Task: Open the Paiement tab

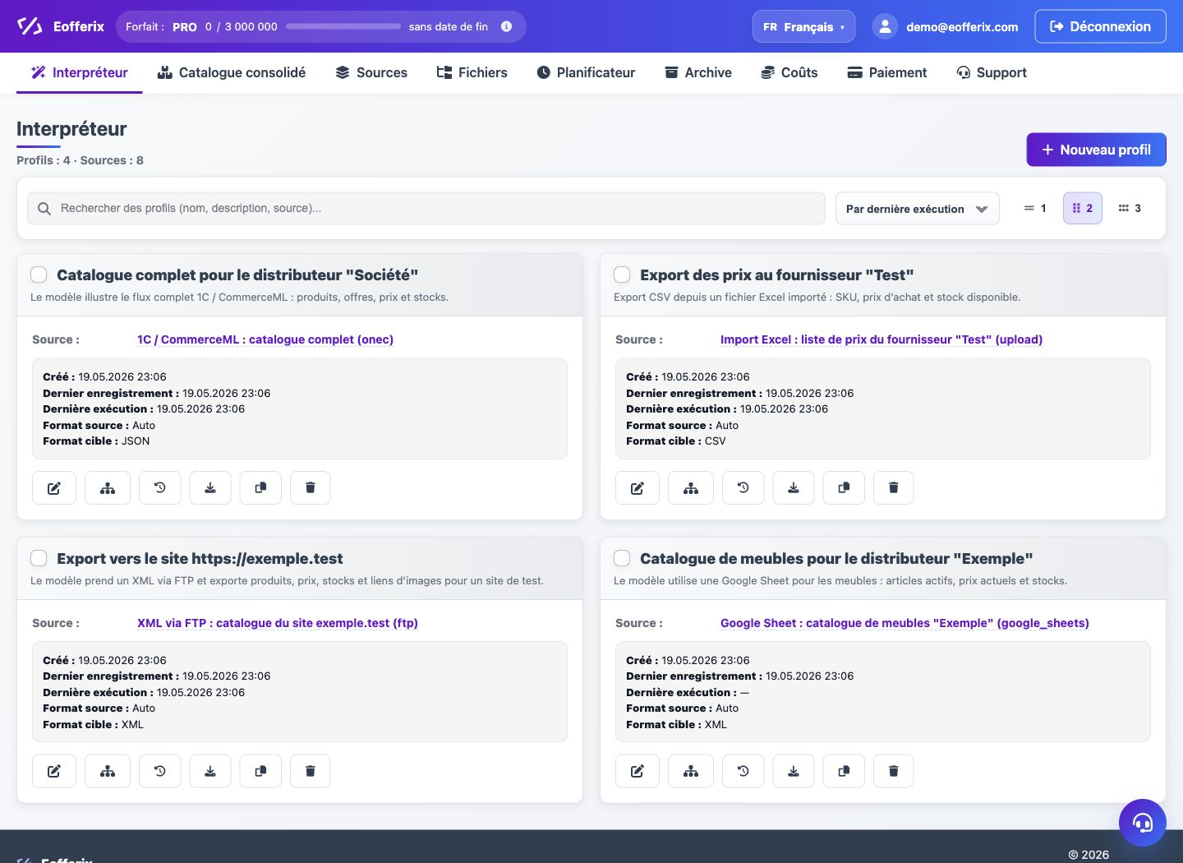Action: (x=886, y=72)
